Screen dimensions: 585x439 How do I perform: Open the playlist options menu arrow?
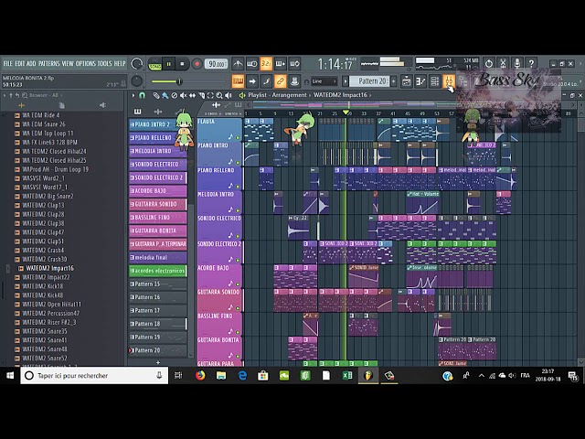pos(133,95)
